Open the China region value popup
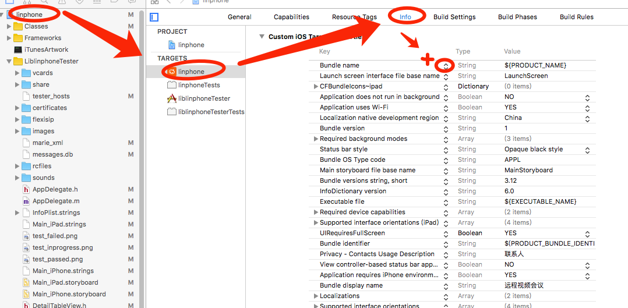 (587, 119)
